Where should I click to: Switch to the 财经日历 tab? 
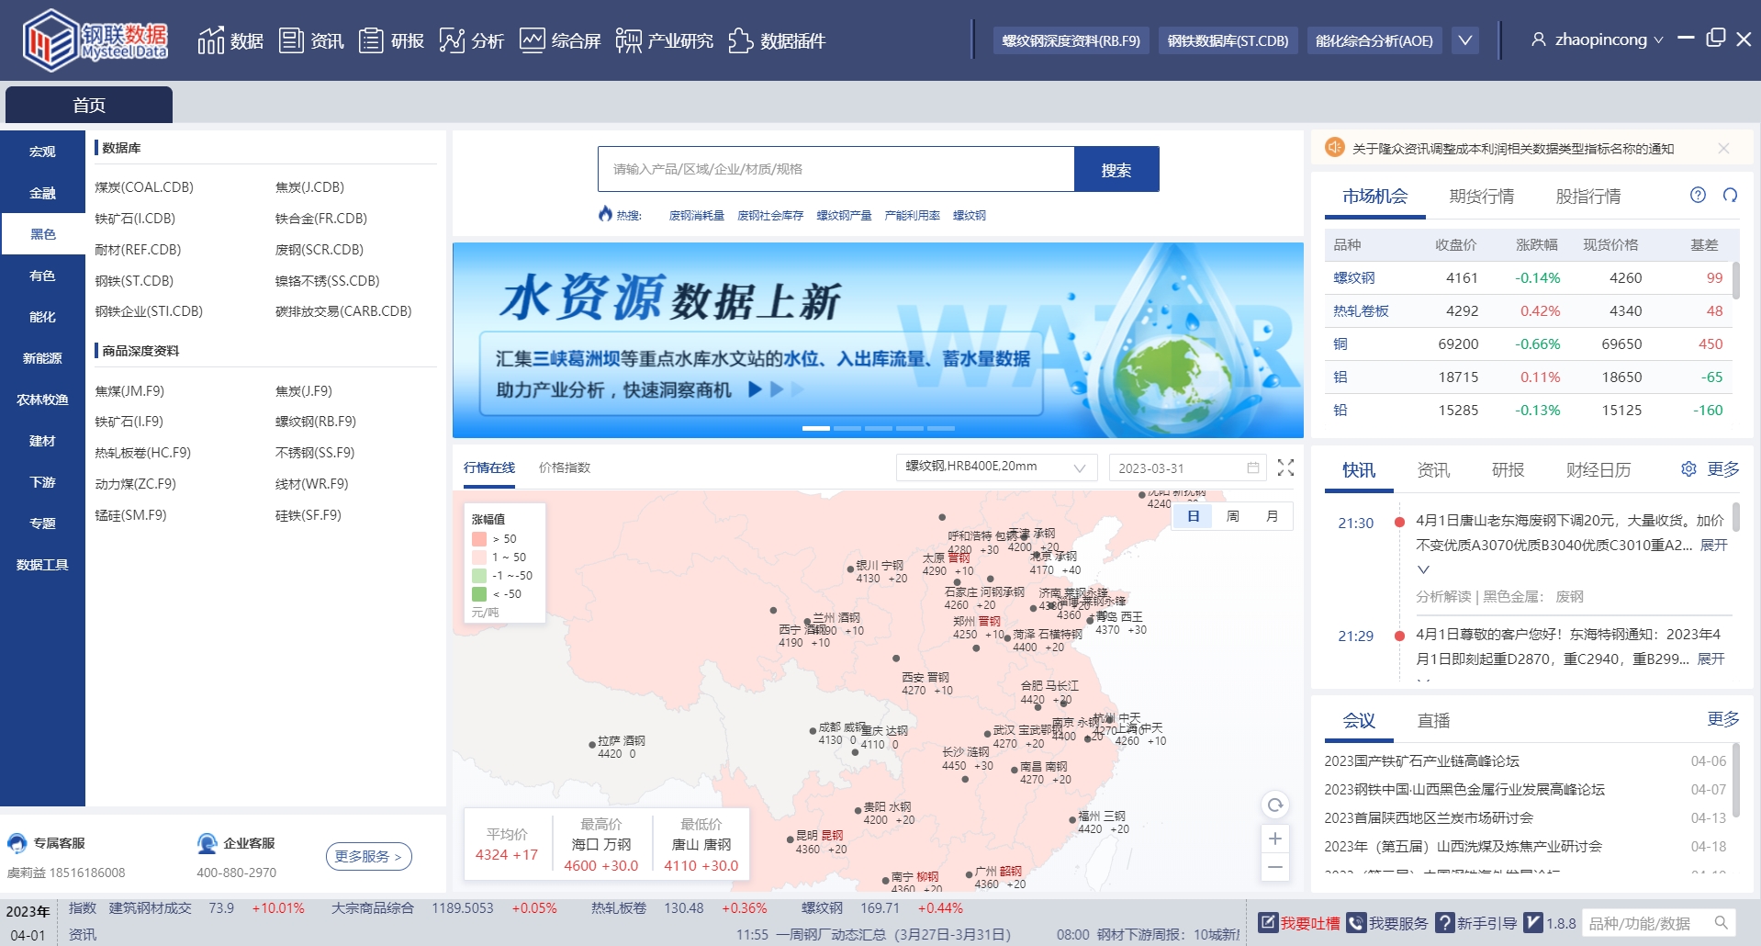(x=1598, y=469)
